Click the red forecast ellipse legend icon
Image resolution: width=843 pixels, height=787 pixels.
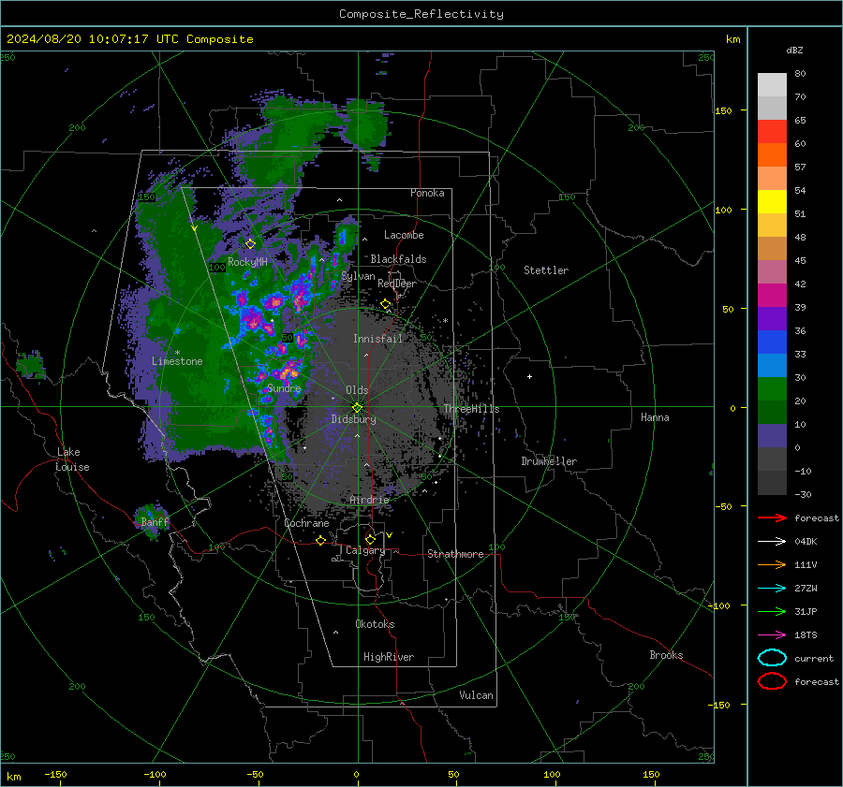[x=772, y=681]
